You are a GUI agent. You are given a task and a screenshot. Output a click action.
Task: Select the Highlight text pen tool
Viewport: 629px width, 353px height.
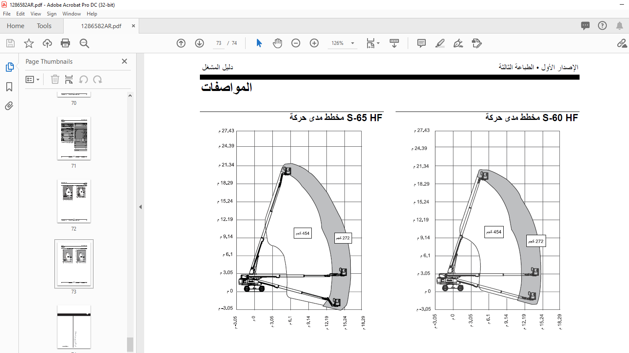[x=440, y=43]
